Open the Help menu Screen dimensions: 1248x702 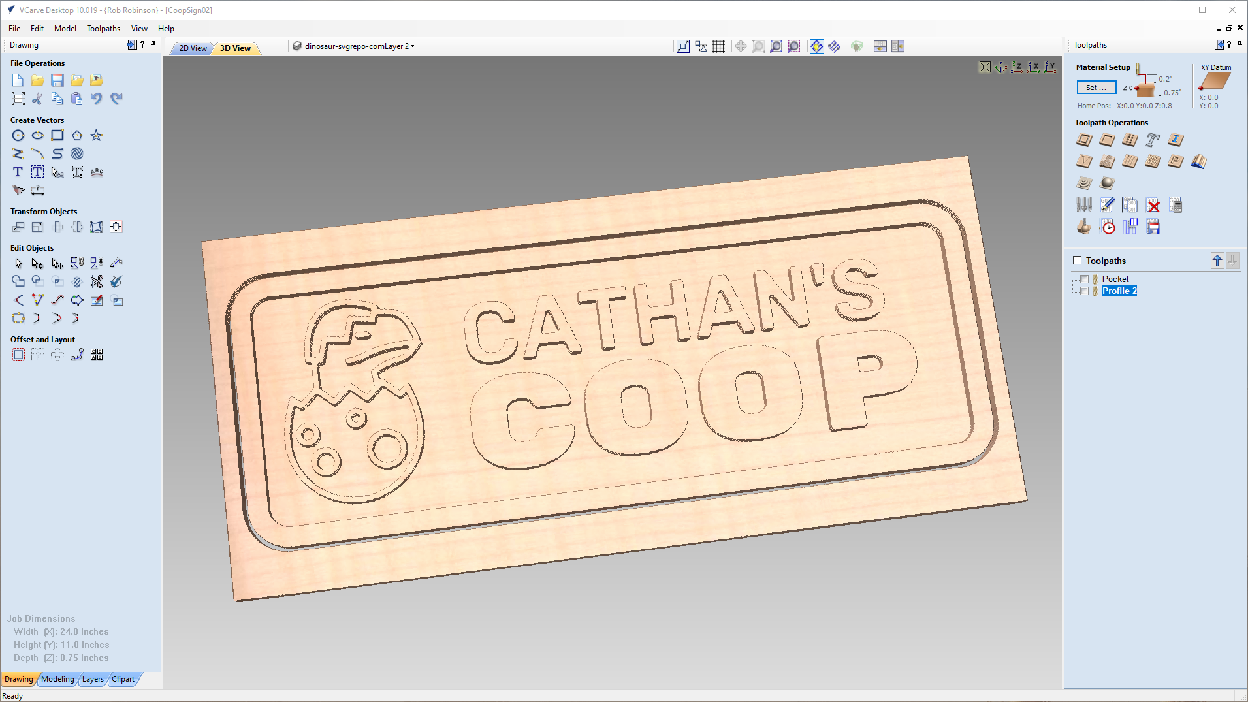point(166,29)
